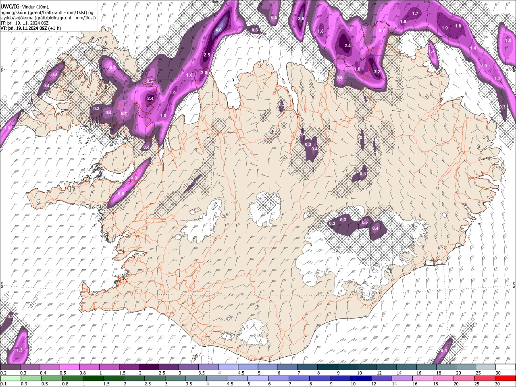
Task: Pick the deep blue 10 swatch in the rain scale
Action: [x=361, y=378]
